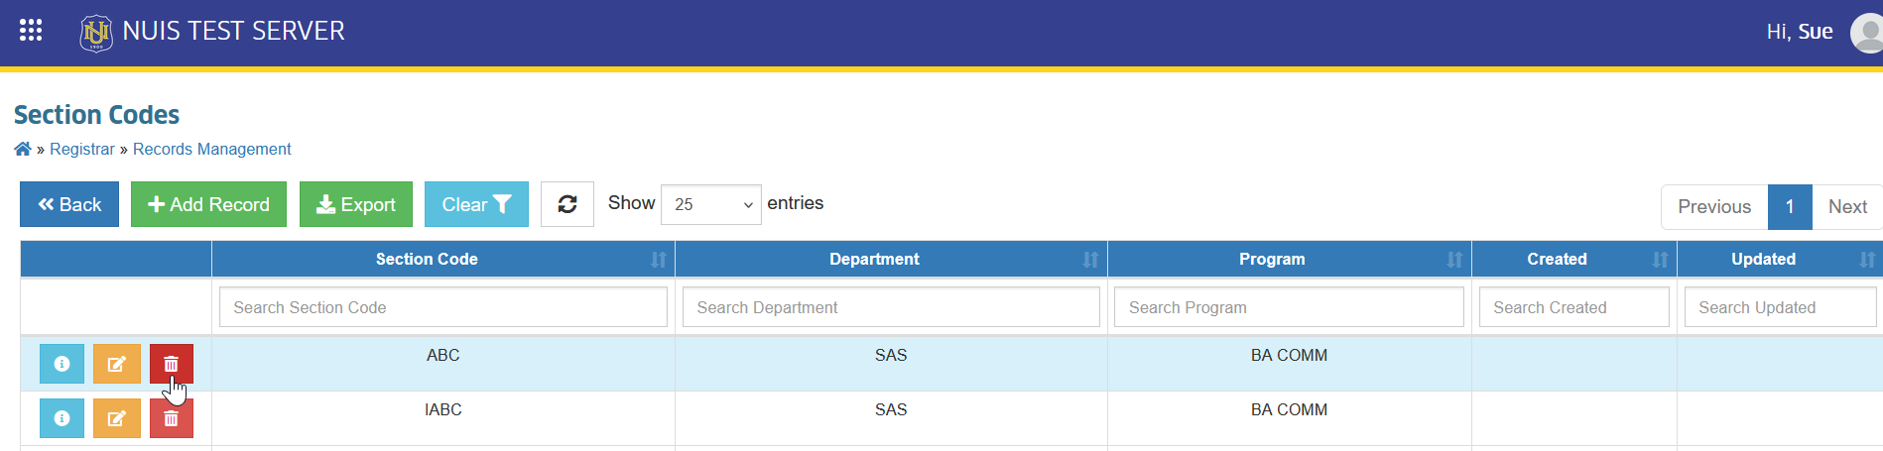Viewport: 1883px width, 451px height.
Task: Delete the ABC section record
Action: pyautogui.click(x=171, y=364)
